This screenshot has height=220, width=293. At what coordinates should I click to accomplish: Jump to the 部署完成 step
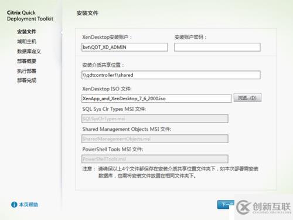pyautogui.click(x=26, y=80)
